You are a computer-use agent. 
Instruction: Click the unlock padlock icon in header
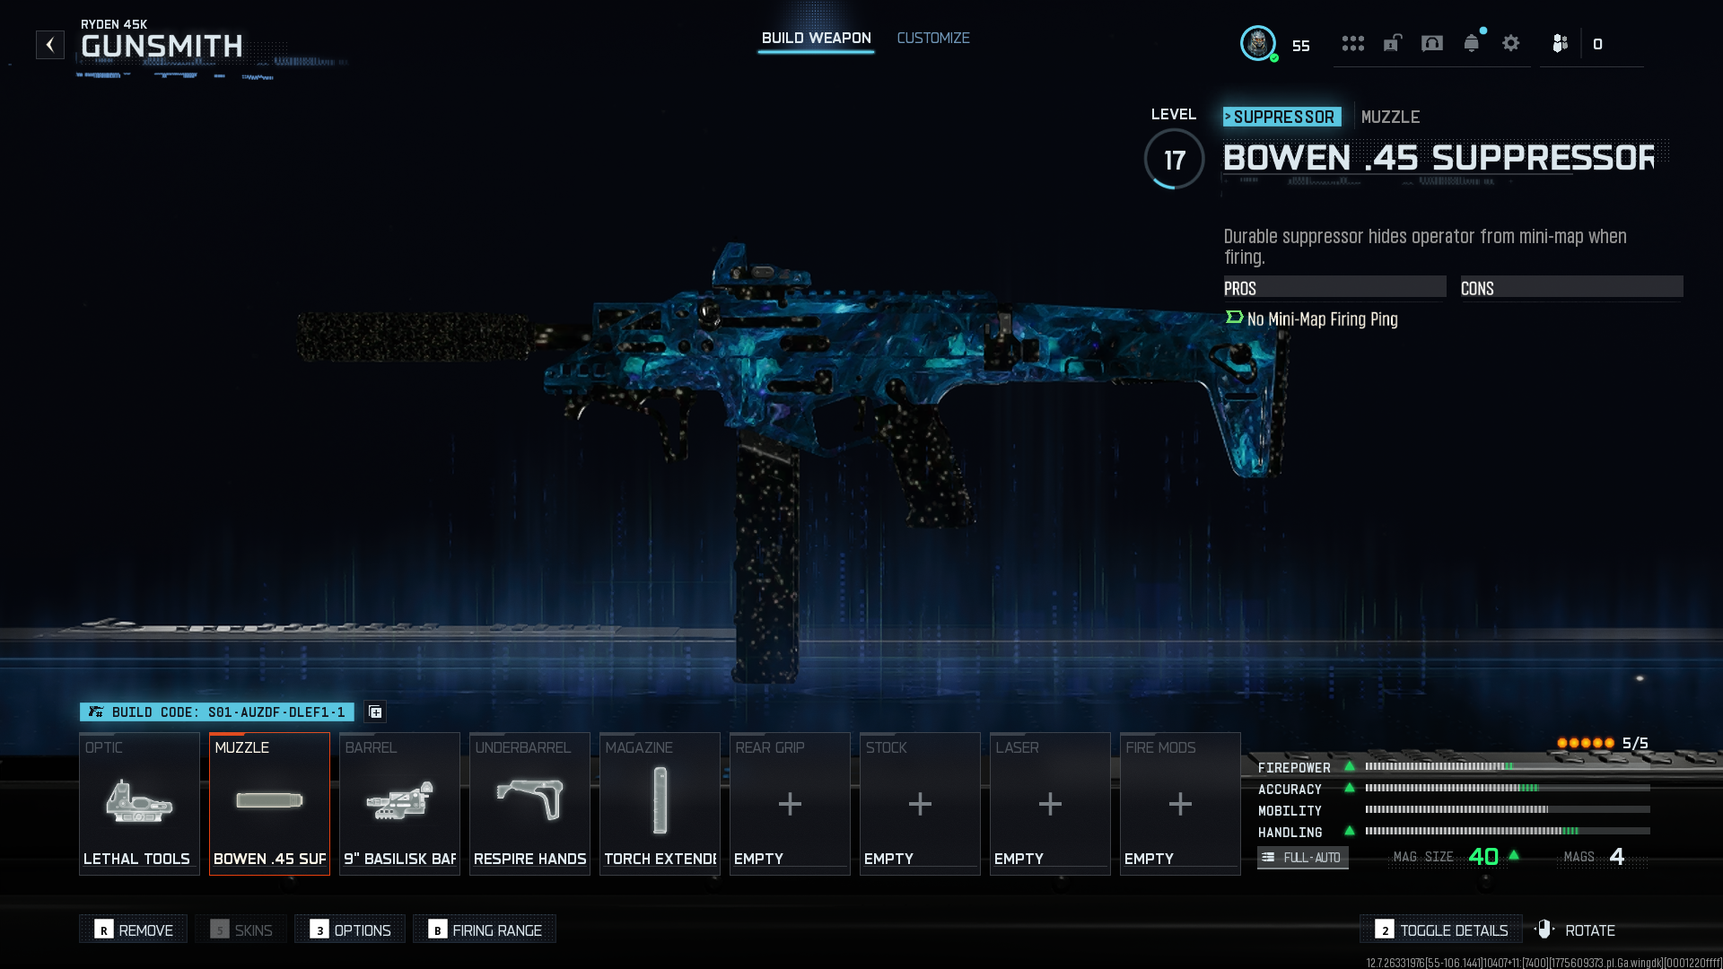point(1392,43)
